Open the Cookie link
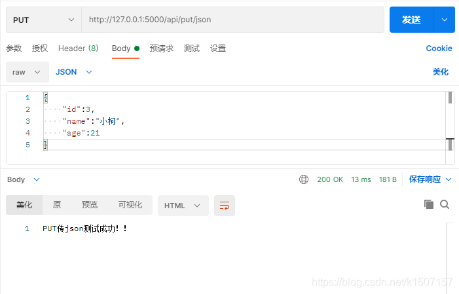This screenshot has width=459, height=294. point(439,48)
